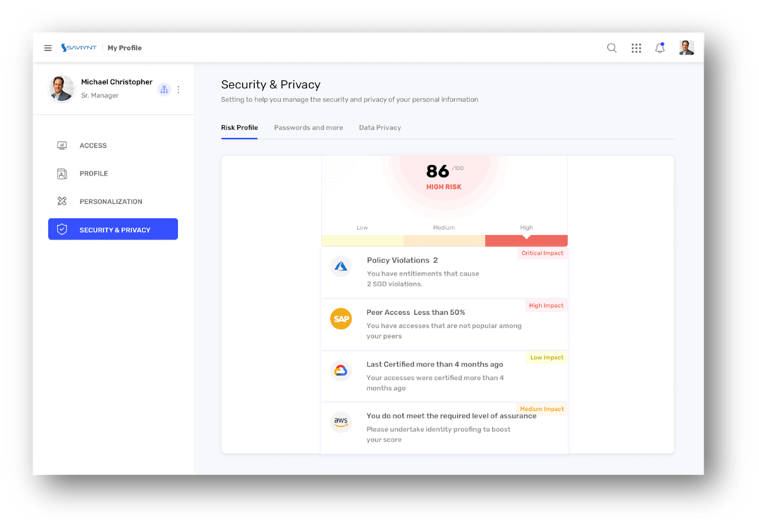Viewport: 759px width, 530px height.
Task: Click the Azure icon on Policy Violations
Action: point(341,266)
